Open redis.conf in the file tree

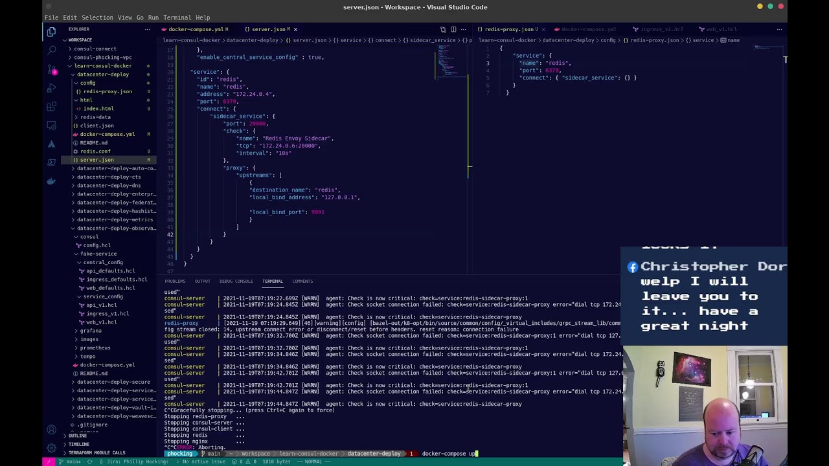(x=95, y=151)
